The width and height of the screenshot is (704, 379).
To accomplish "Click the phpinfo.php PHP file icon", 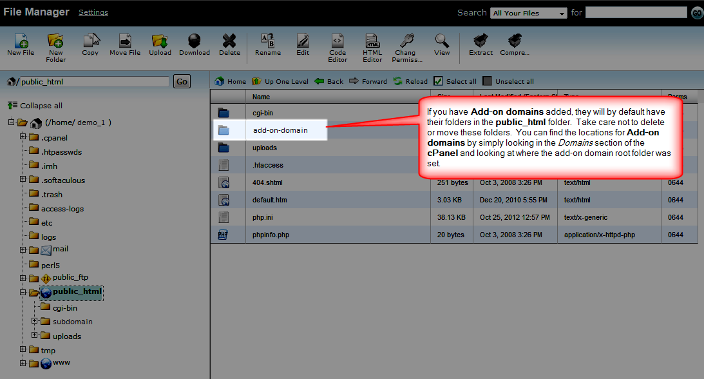I will click(223, 235).
